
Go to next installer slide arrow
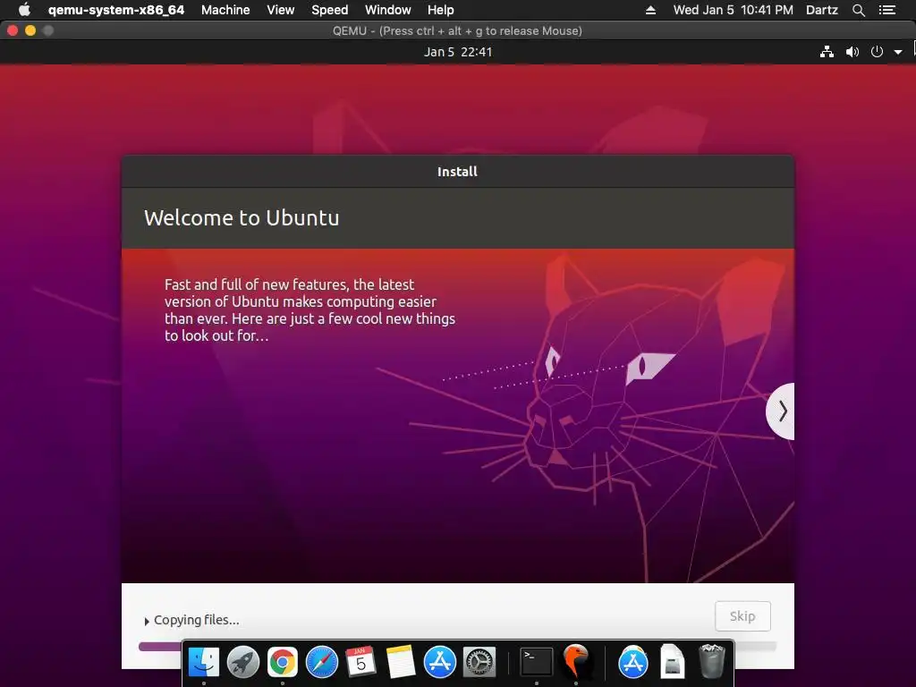(x=781, y=411)
